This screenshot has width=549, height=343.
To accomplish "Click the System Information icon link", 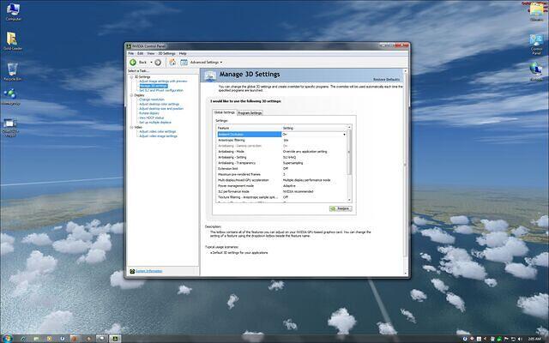I will (x=131, y=271).
